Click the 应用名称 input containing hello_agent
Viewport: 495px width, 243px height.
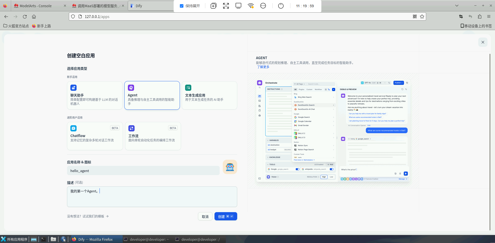(143, 171)
